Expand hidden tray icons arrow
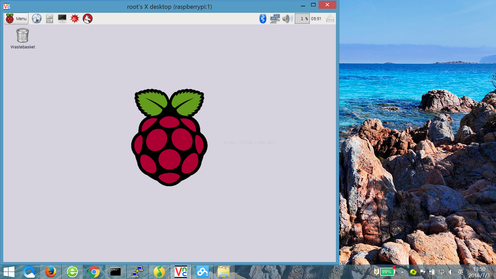Viewport: 496px width, 279px height. [402, 272]
